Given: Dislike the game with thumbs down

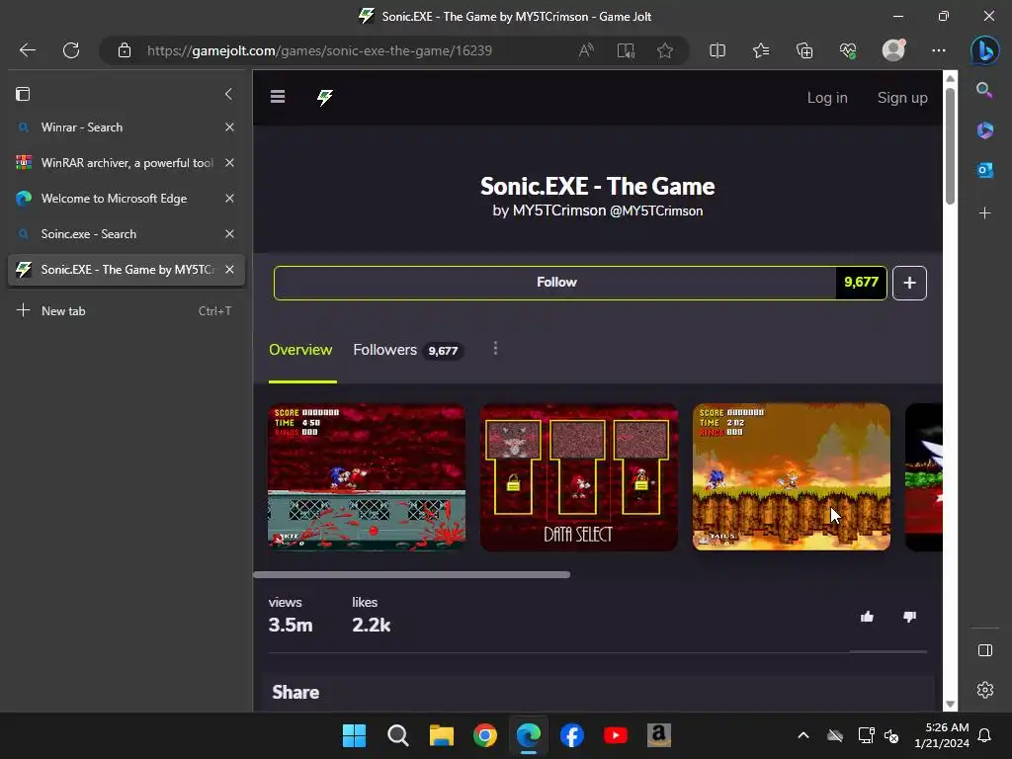Looking at the screenshot, I should click(909, 617).
